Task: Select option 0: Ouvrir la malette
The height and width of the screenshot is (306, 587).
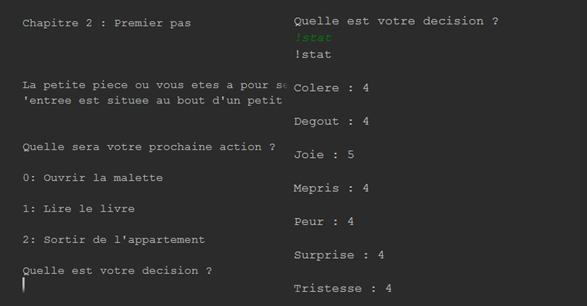Action: click(x=93, y=178)
